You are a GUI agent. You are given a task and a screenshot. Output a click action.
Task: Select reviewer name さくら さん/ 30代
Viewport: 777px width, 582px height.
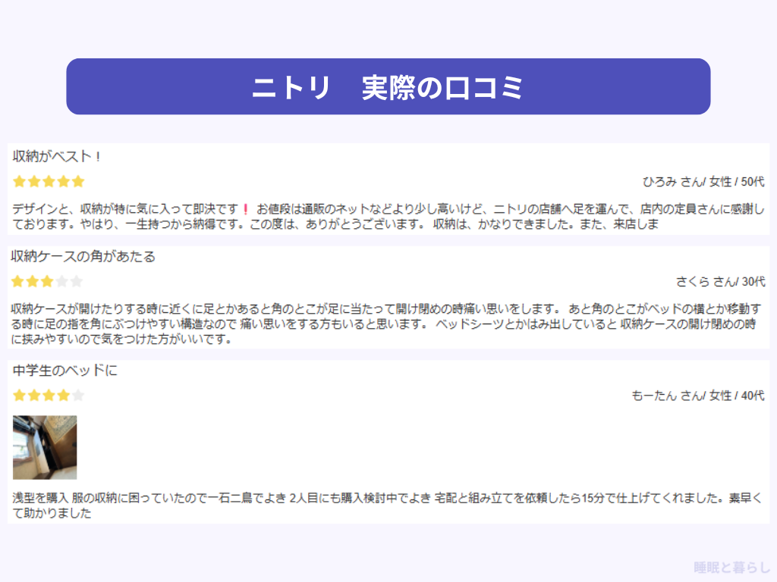pyautogui.click(x=721, y=282)
